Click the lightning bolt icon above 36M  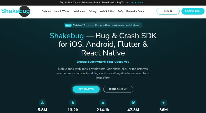click(164, 103)
